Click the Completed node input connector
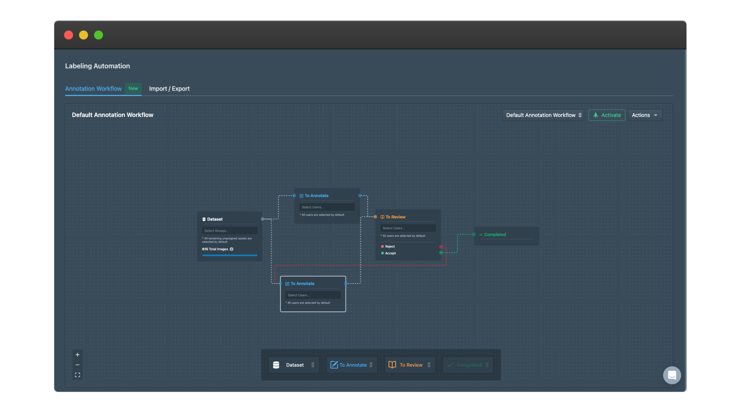 [474, 234]
